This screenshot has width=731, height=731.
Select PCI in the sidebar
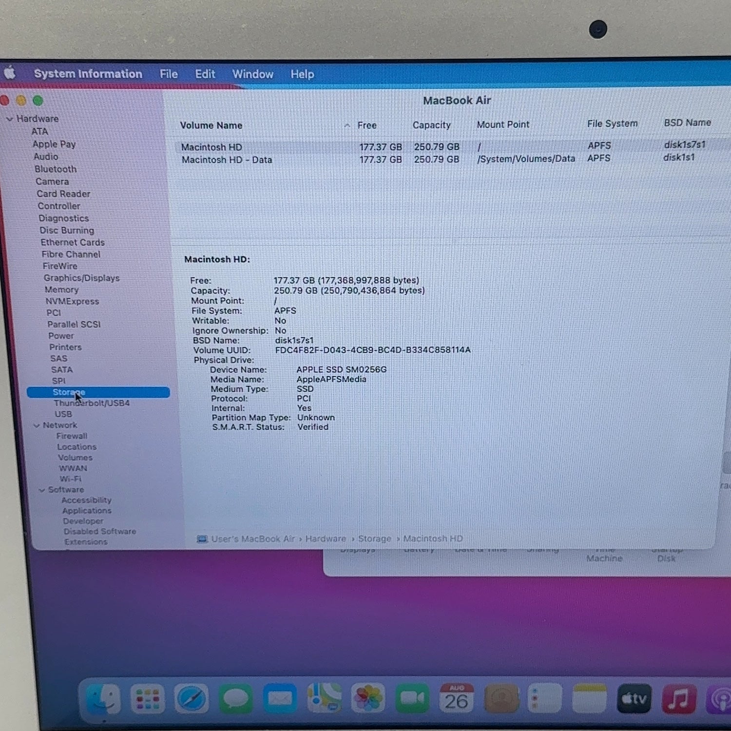pos(54,313)
